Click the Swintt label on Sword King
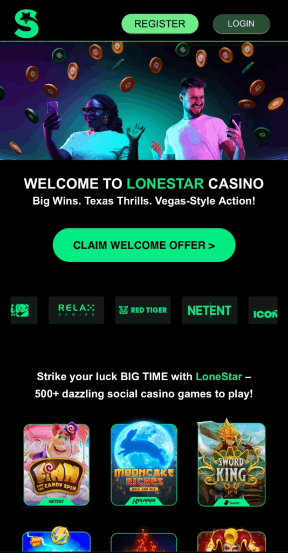The height and width of the screenshot is (553, 288). click(231, 502)
